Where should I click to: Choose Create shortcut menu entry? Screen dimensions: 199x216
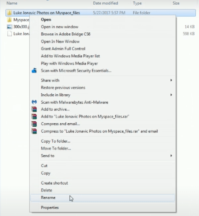click(54, 183)
